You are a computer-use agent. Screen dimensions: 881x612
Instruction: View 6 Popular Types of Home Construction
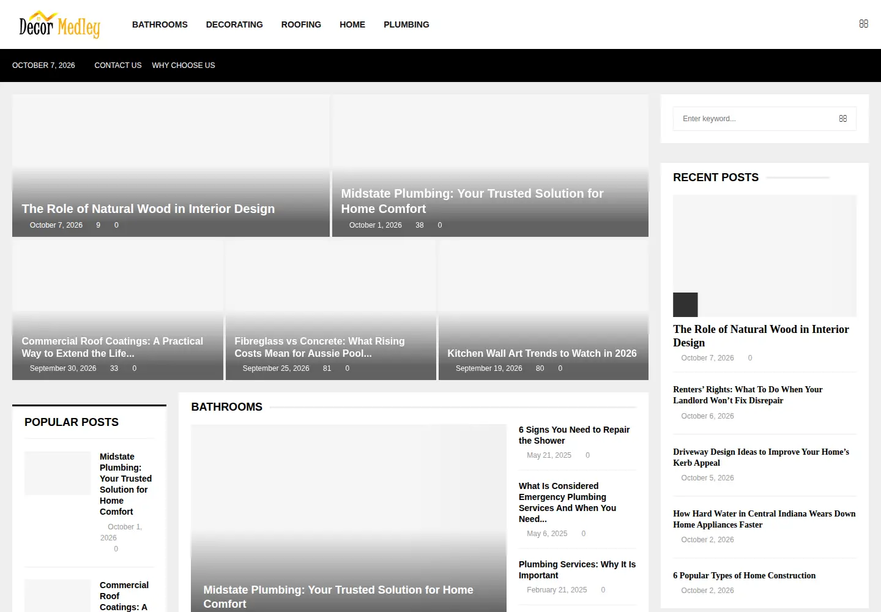coord(744,575)
